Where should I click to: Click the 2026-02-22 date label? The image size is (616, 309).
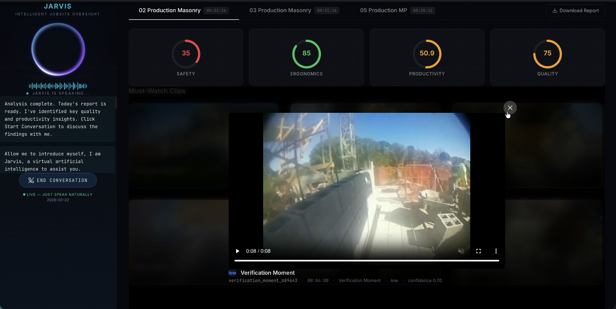58,200
